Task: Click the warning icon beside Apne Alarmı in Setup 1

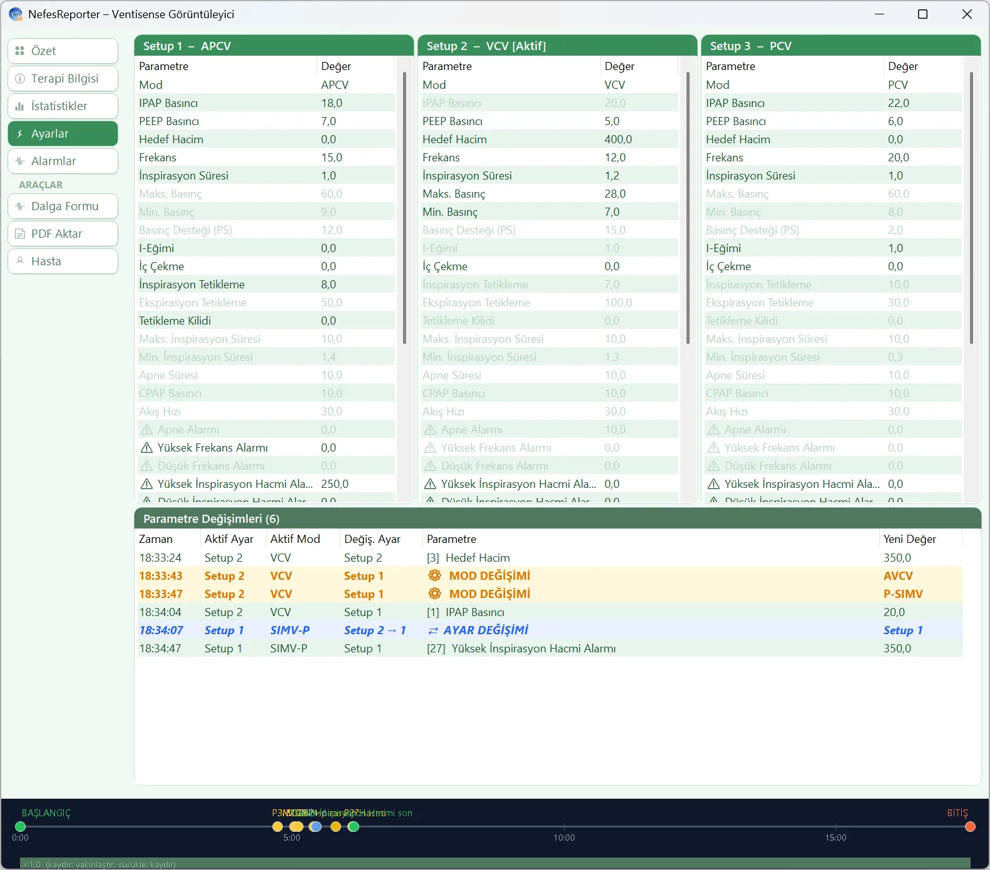Action: click(146, 430)
